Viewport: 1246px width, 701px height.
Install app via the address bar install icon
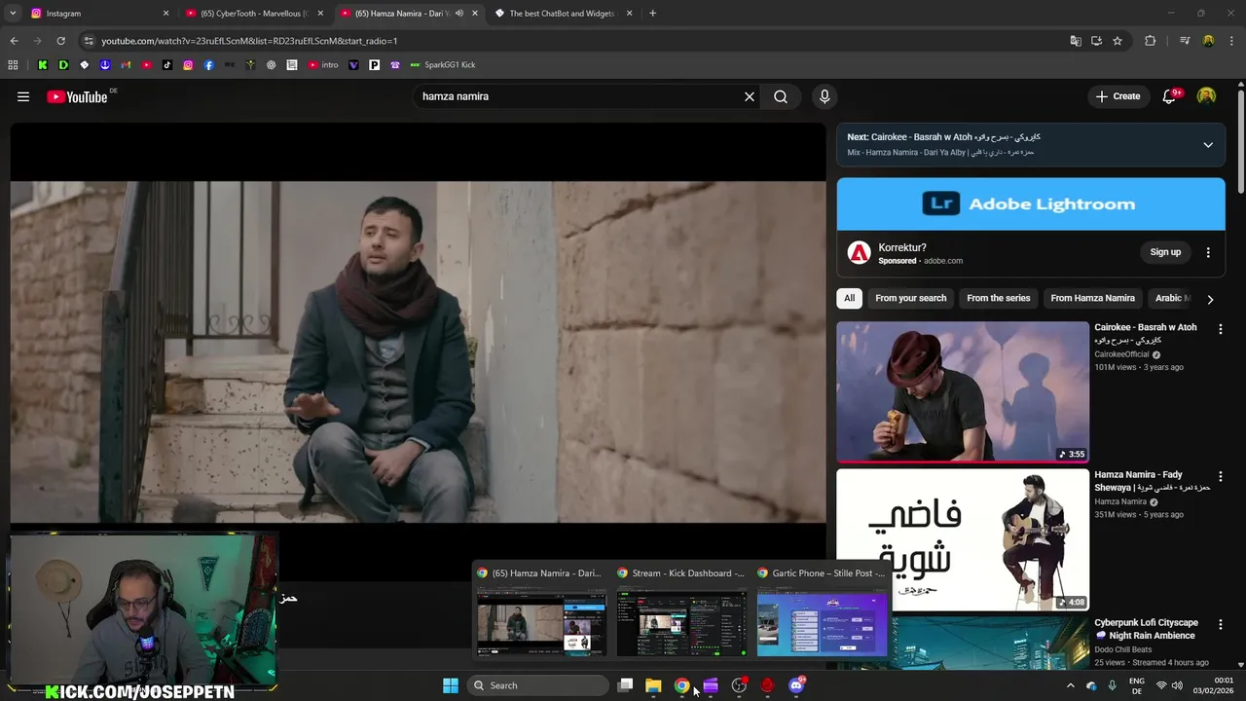1097,41
